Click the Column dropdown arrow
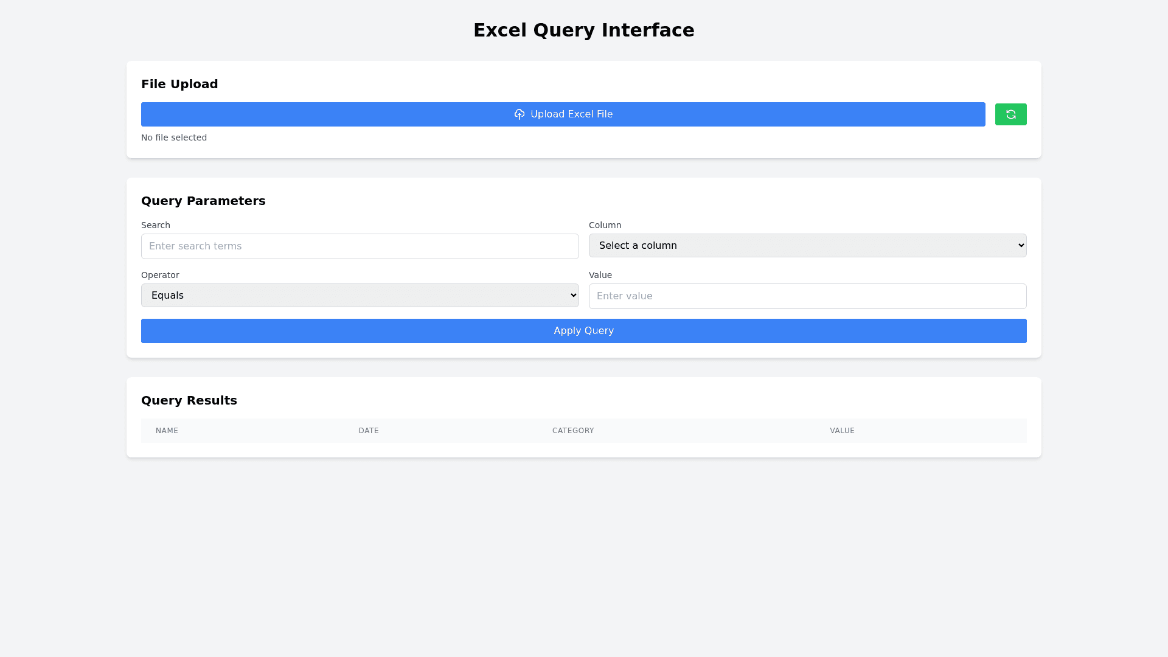Screen dimensions: 1168x657 point(1021,245)
